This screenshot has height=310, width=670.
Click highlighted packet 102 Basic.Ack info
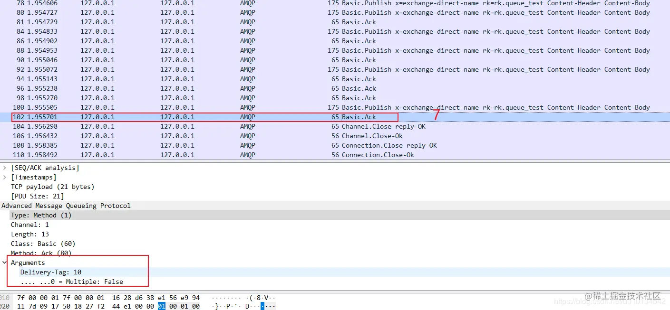(359, 117)
